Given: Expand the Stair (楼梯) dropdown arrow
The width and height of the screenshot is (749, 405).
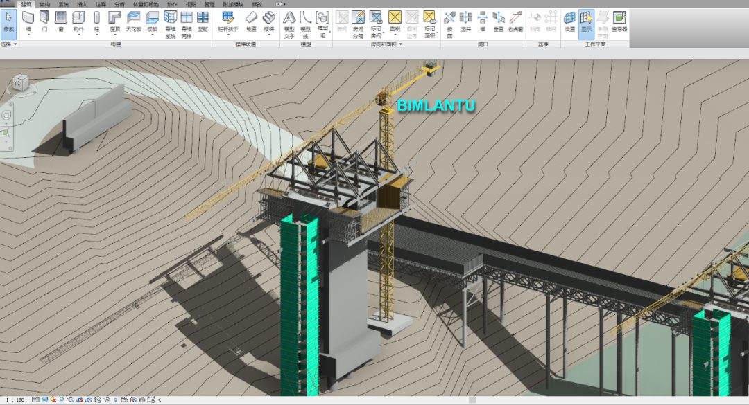Looking at the screenshot, I should click(269, 35).
